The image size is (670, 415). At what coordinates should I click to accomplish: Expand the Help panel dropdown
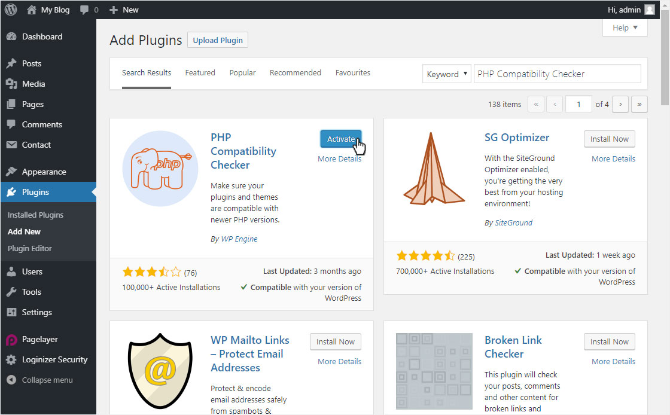[625, 28]
